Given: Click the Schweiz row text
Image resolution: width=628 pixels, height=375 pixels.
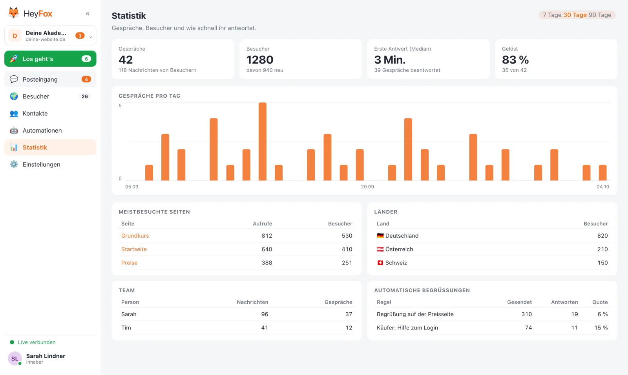Looking at the screenshot, I should pos(396,263).
